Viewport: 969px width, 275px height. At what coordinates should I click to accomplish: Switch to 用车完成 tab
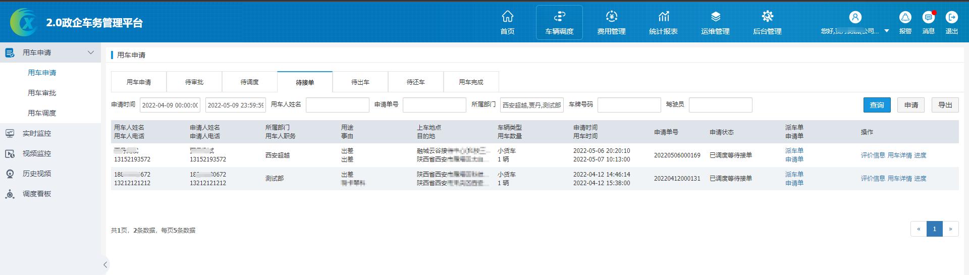tap(471, 82)
